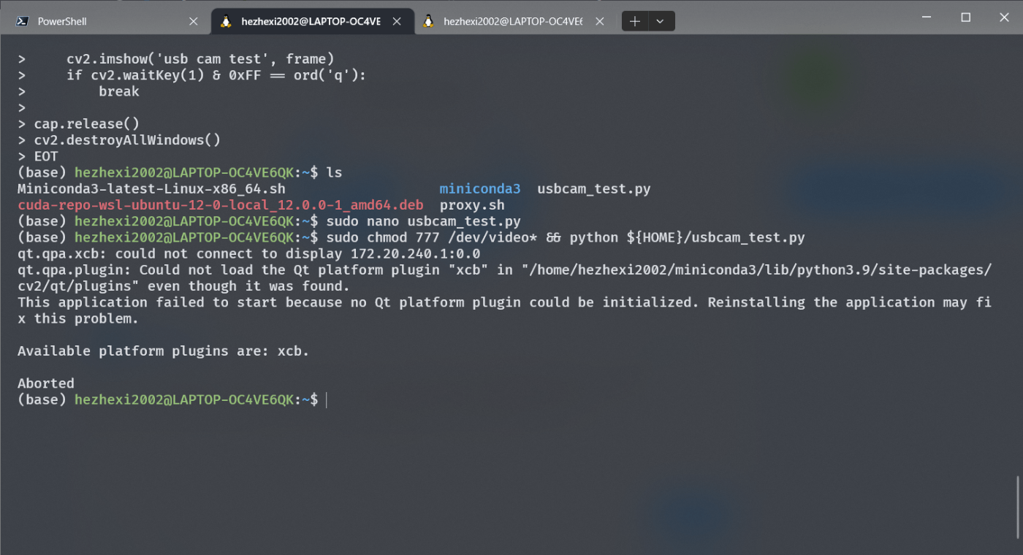Screen dimensions: 1023x555
Task: Open a new tab with plus button
Action: 634,21
